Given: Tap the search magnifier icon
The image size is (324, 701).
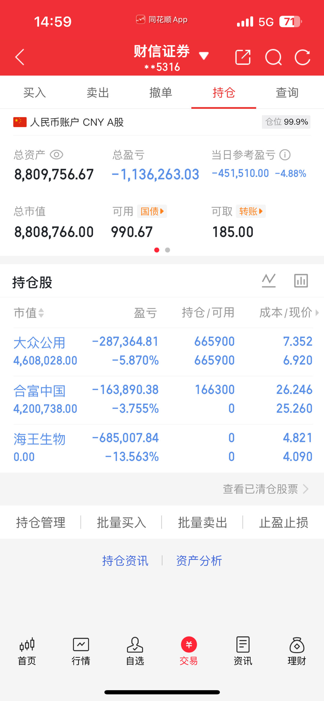Looking at the screenshot, I should [x=273, y=57].
